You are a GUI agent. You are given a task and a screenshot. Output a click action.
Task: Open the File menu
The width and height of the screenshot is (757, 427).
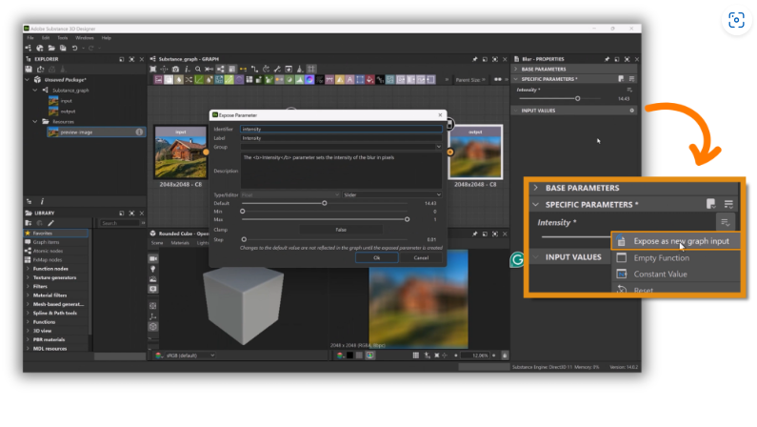(x=30, y=38)
